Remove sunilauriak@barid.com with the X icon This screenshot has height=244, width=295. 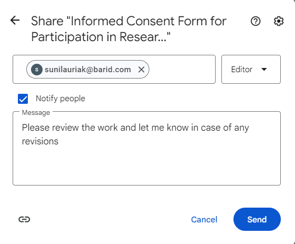[141, 70]
